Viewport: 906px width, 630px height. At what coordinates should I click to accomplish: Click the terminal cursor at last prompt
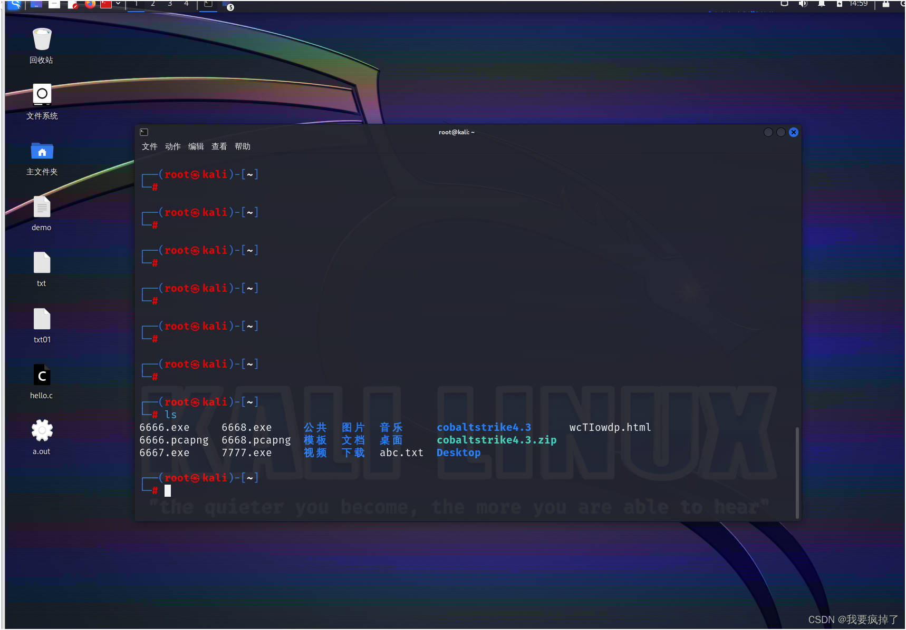(x=168, y=490)
